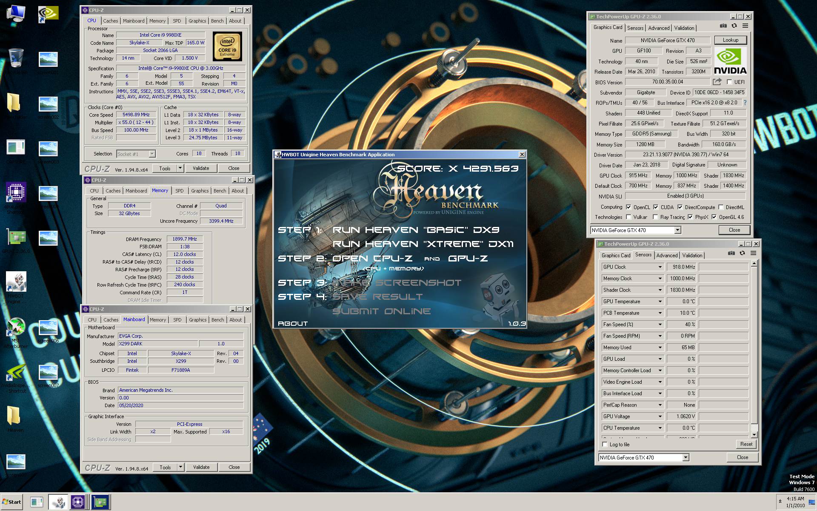Toggle the Ray Tracing checkbox
Viewport: 817px width, 511px height.
click(656, 217)
